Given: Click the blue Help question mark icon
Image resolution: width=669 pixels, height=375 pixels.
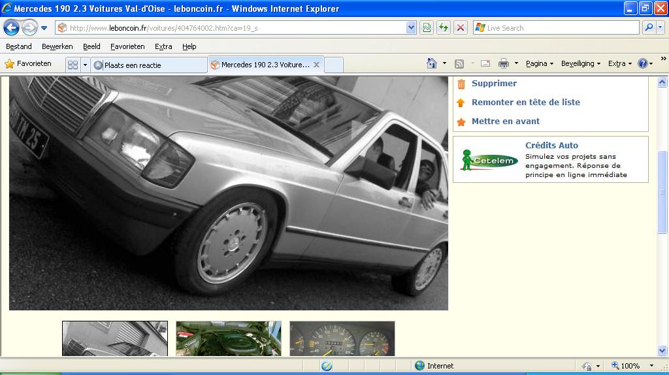Looking at the screenshot, I should pos(643,63).
